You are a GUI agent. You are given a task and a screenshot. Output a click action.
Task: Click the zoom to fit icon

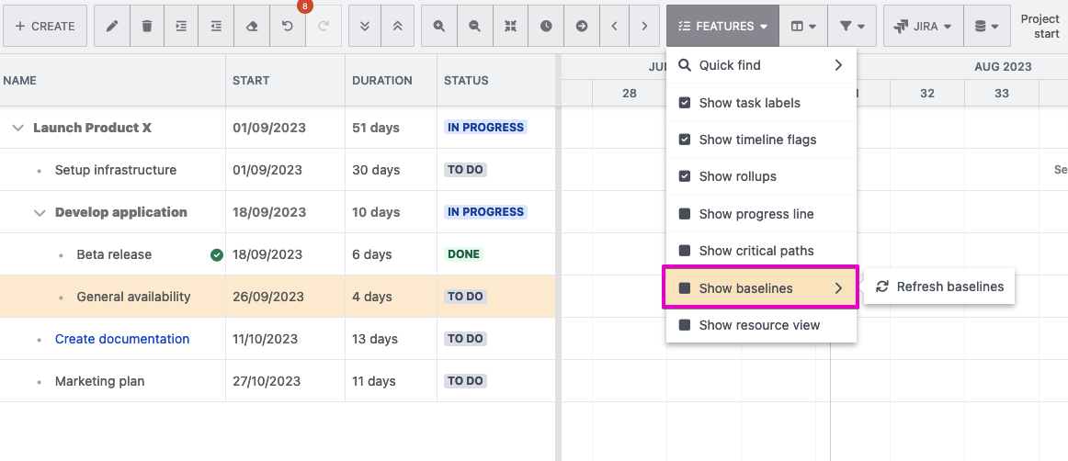coord(511,27)
